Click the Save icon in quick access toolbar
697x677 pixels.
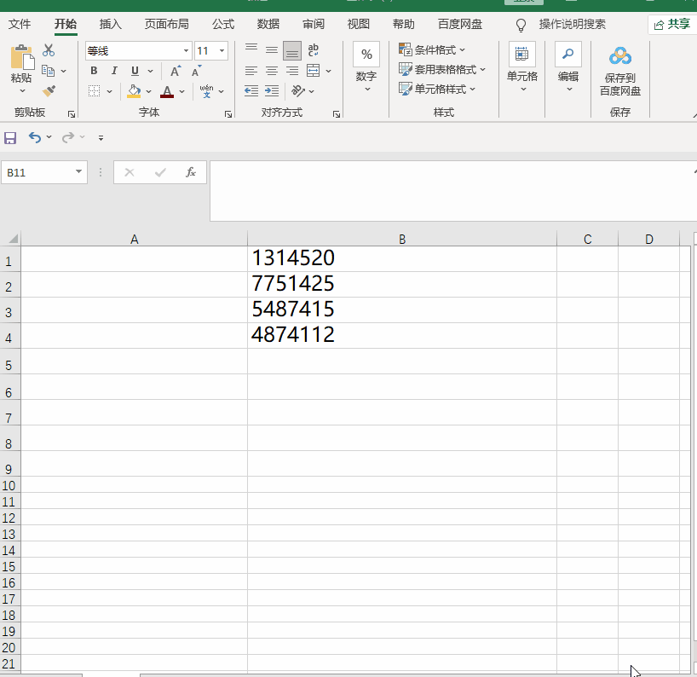[x=10, y=138]
